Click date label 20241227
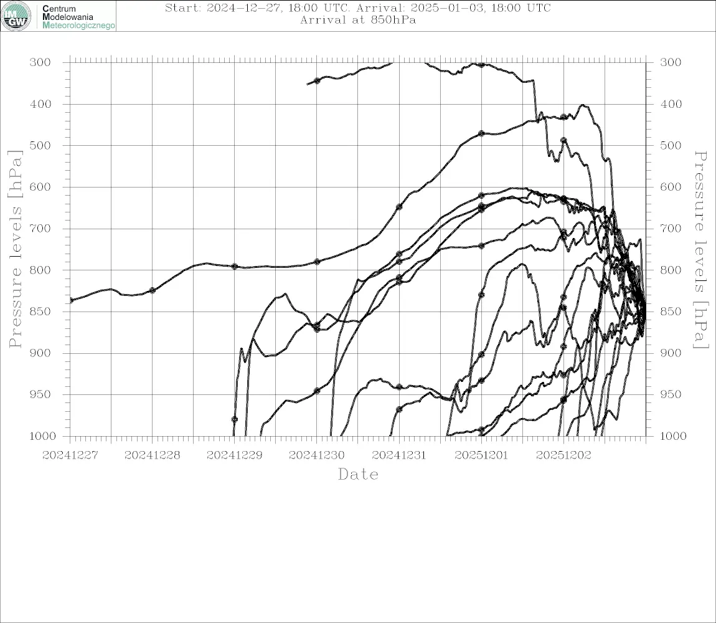Image resolution: width=716 pixels, height=623 pixels. coord(70,455)
